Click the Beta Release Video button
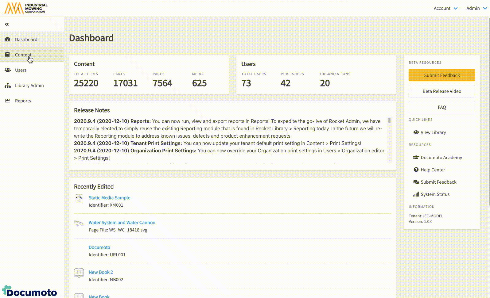490x298 pixels. [441, 91]
